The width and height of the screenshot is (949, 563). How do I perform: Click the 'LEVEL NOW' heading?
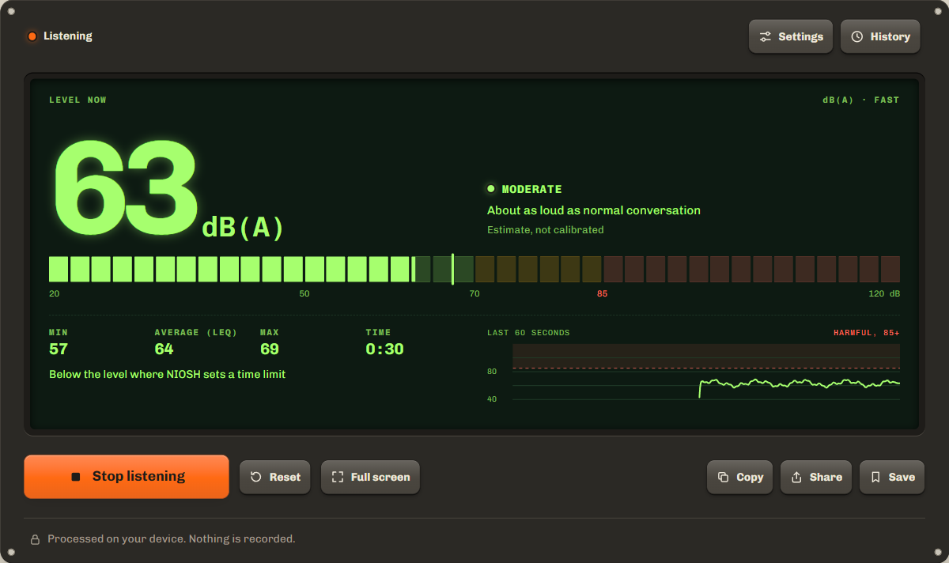pos(78,100)
